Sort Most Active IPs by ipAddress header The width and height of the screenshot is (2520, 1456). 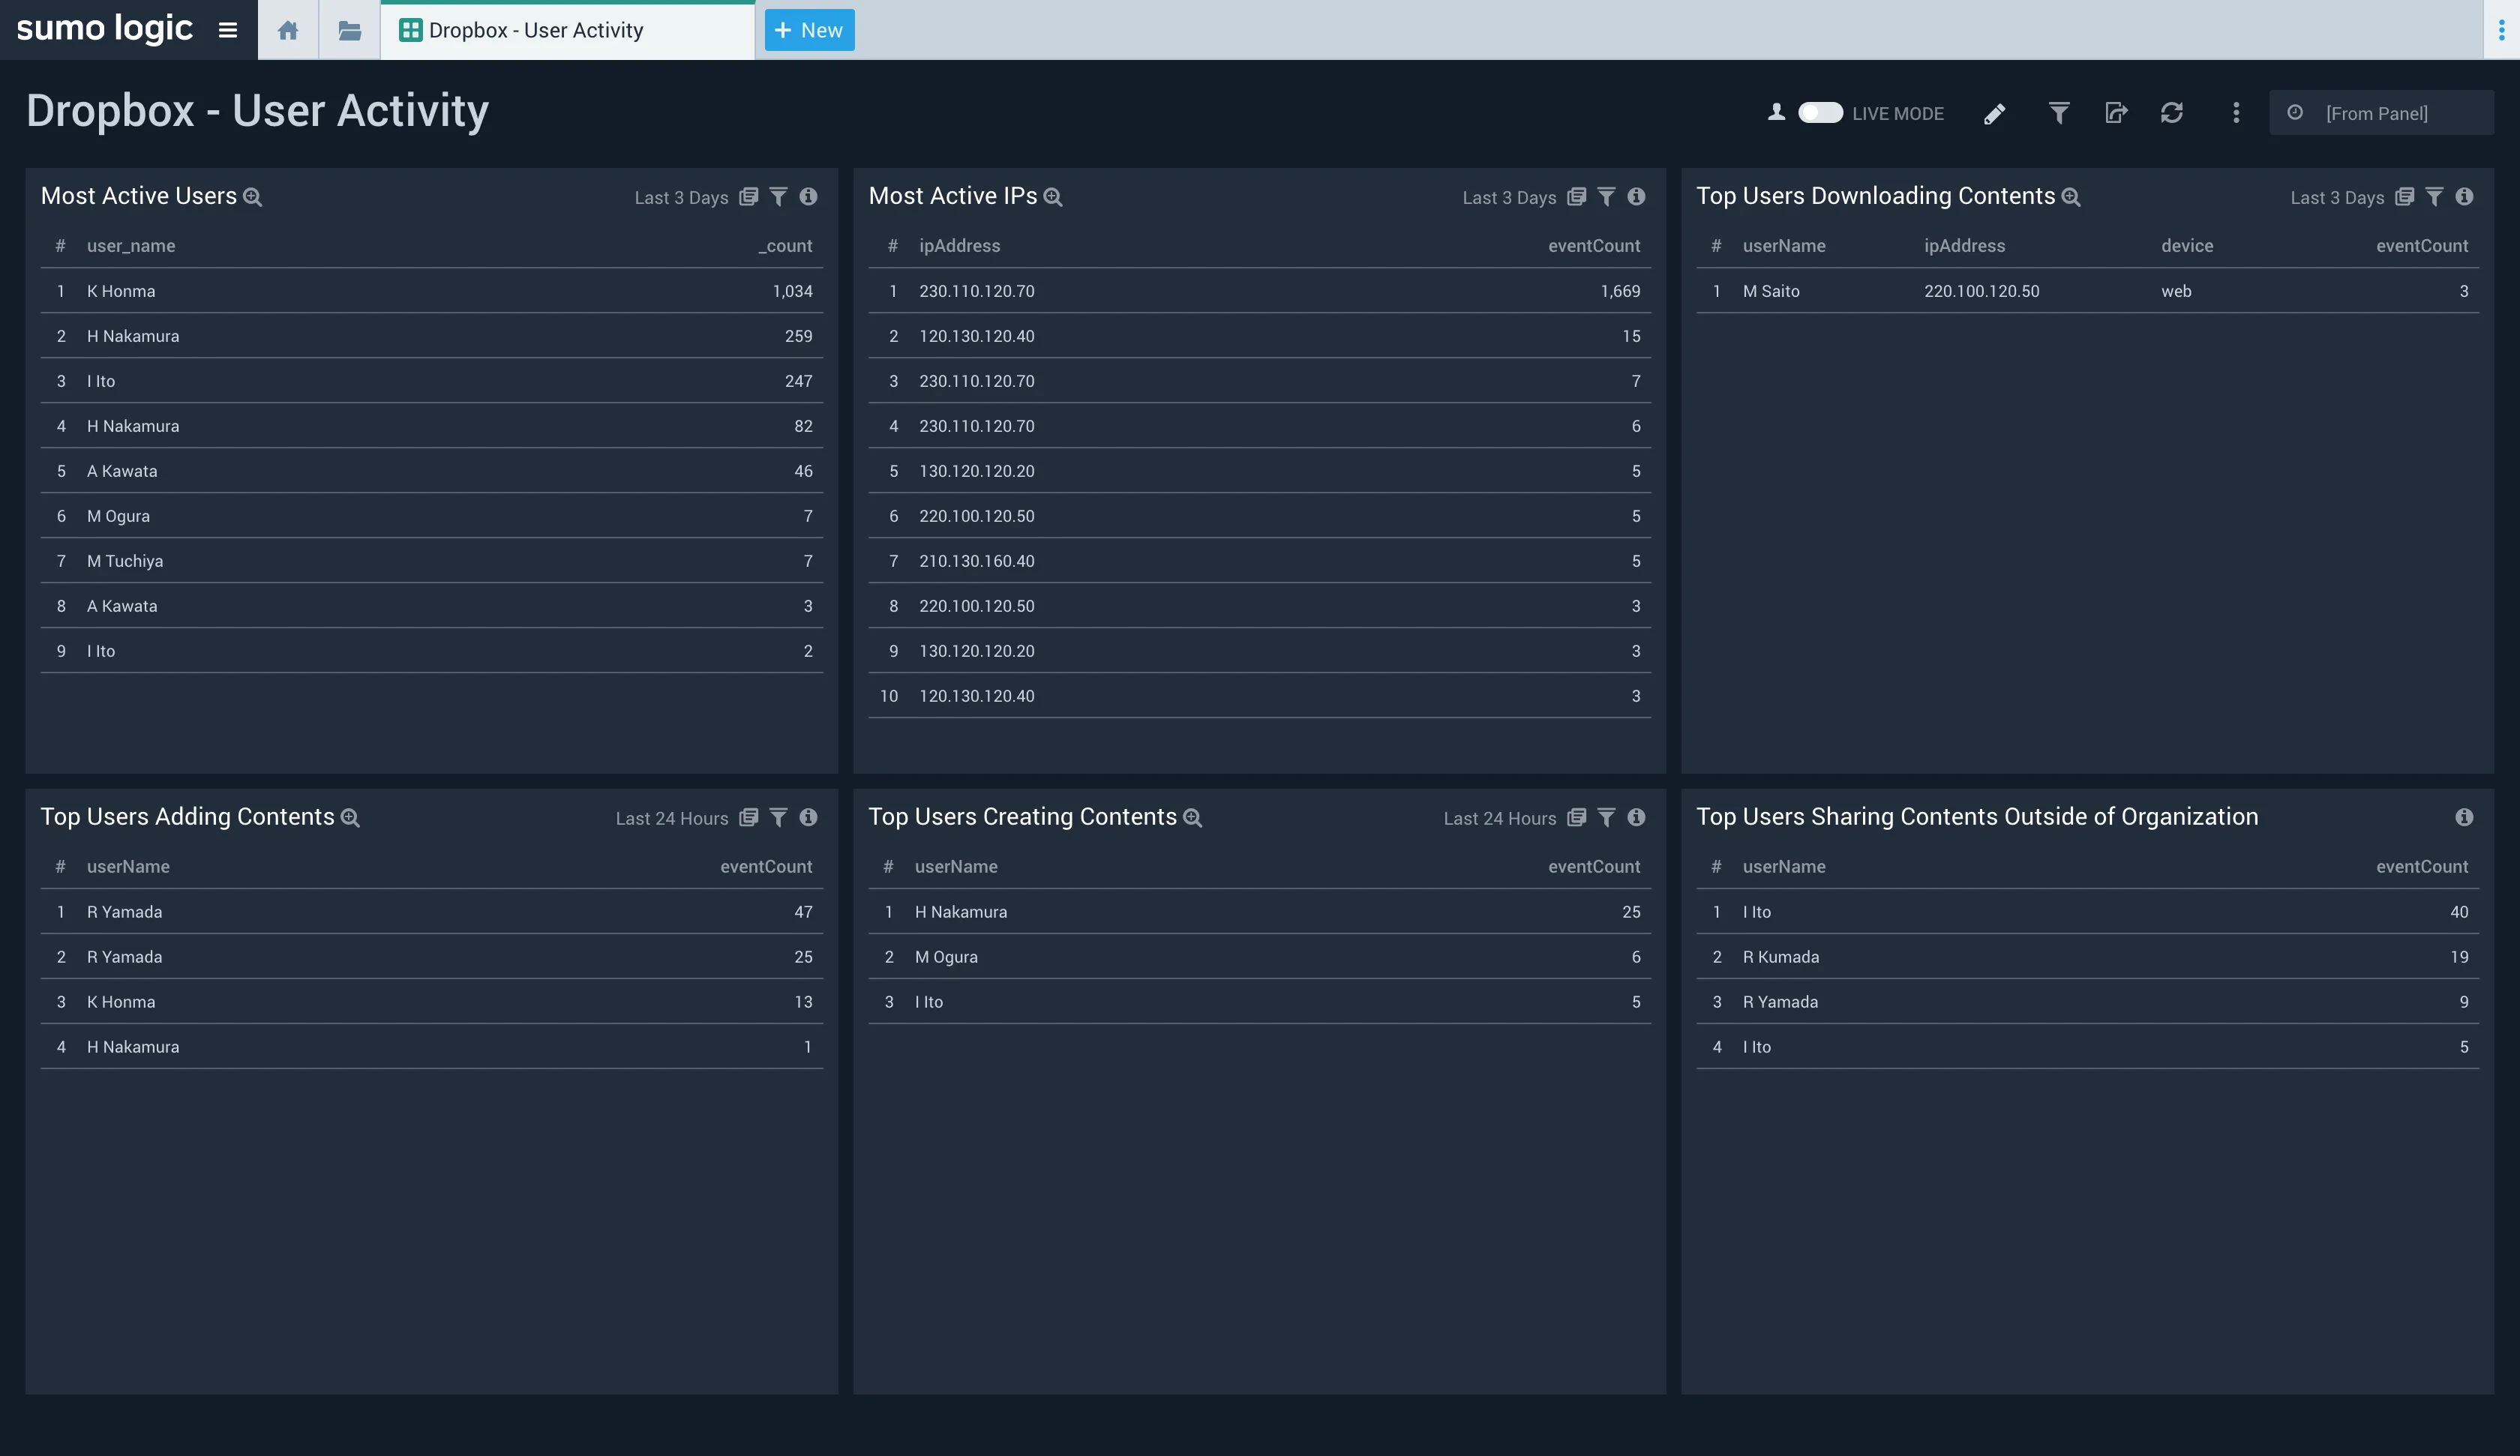click(x=959, y=246)
